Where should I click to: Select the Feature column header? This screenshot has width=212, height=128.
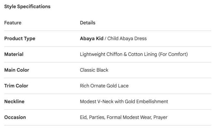click(x=13, y=23)
